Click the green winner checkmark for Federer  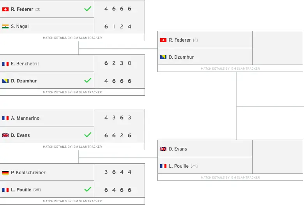point(88,9)
